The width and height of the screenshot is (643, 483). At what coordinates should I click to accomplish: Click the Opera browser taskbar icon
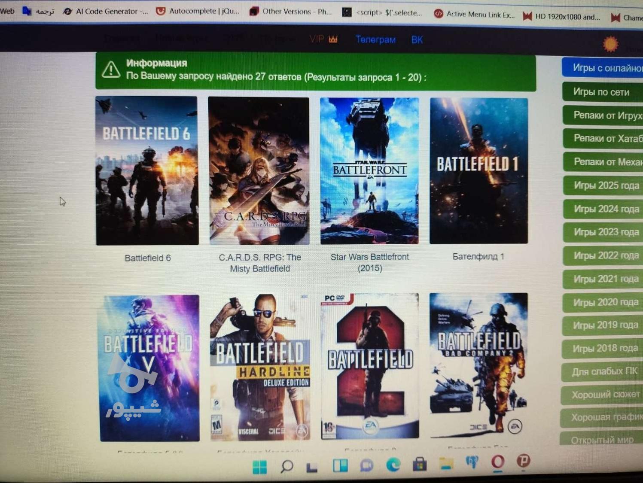tap(497, 462)
